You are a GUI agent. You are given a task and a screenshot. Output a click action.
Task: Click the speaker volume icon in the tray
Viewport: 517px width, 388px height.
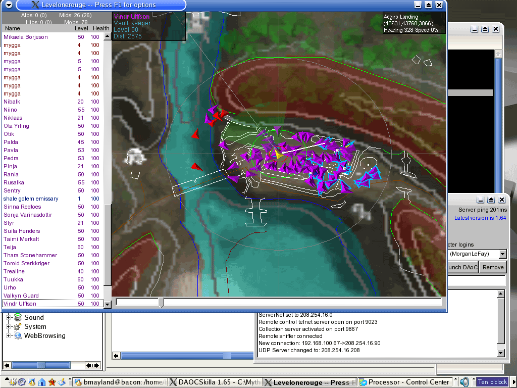point(464,382)
